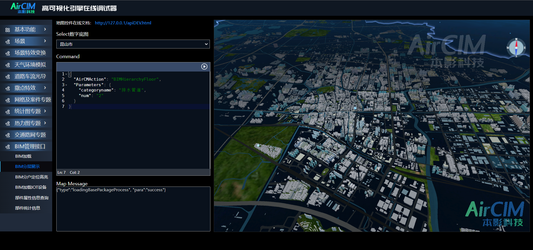
Task: Open the 昆山市 digital basemap dropdown
Action: point(133,44)
